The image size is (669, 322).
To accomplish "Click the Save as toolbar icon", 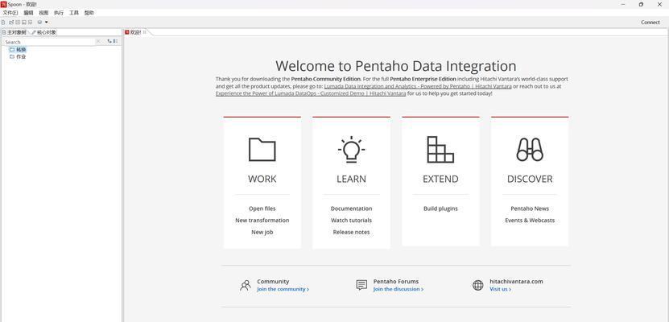I will (x=31, y=23).
